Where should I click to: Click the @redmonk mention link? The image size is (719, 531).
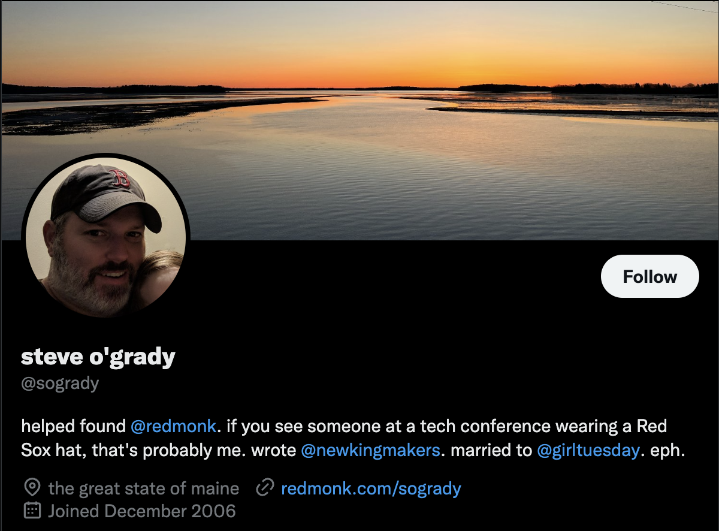(173, 427)
